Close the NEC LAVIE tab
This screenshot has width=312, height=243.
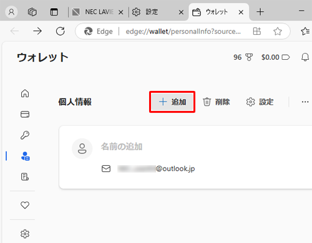pos(121,12)
